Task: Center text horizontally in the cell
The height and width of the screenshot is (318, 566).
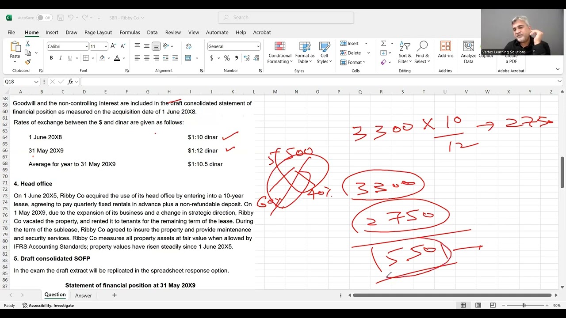Action: (147, 58)
